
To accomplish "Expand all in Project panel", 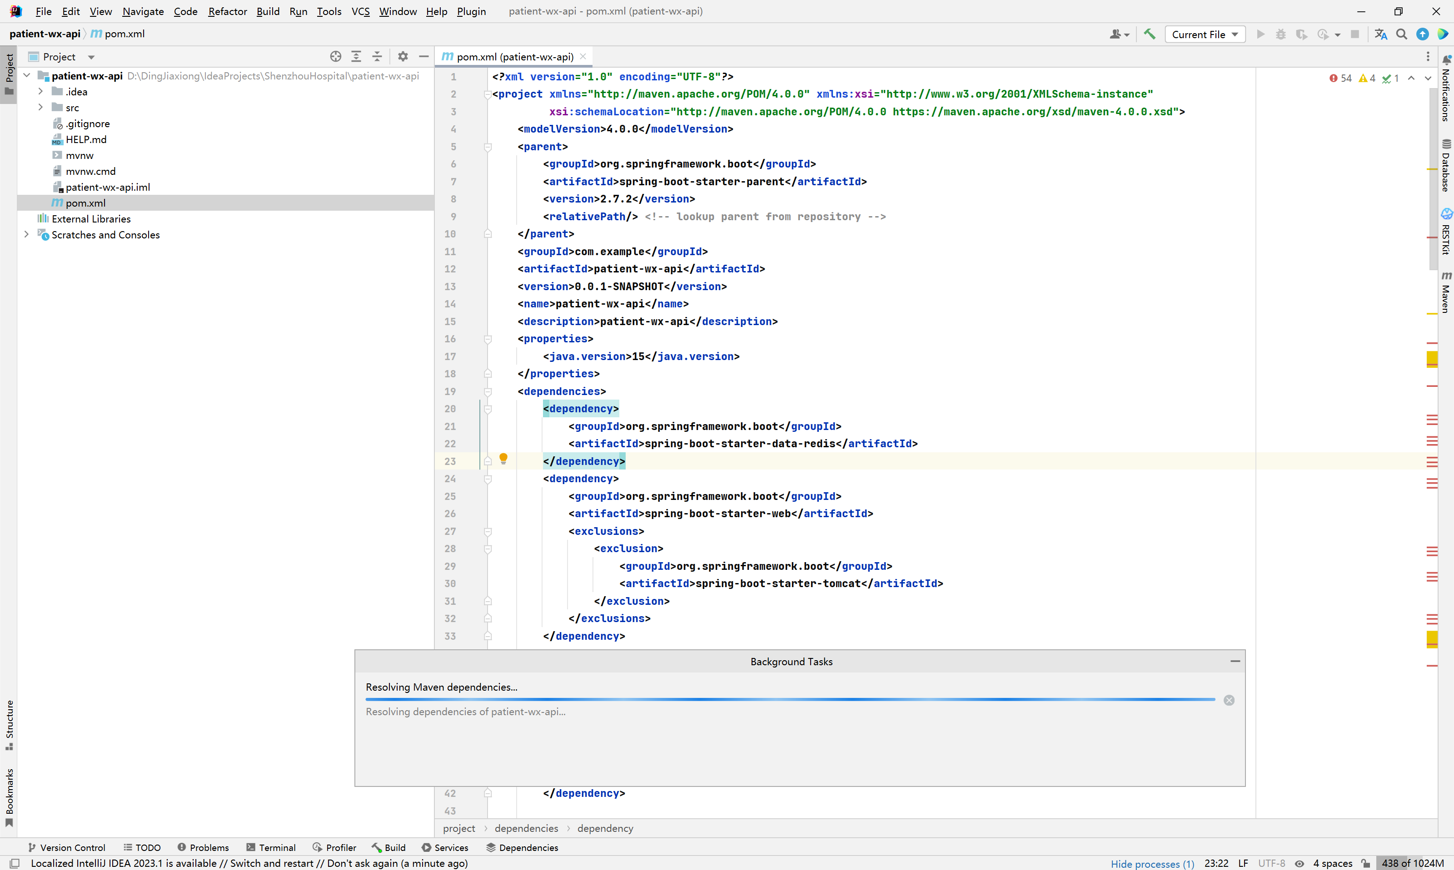I will [356, 56].
